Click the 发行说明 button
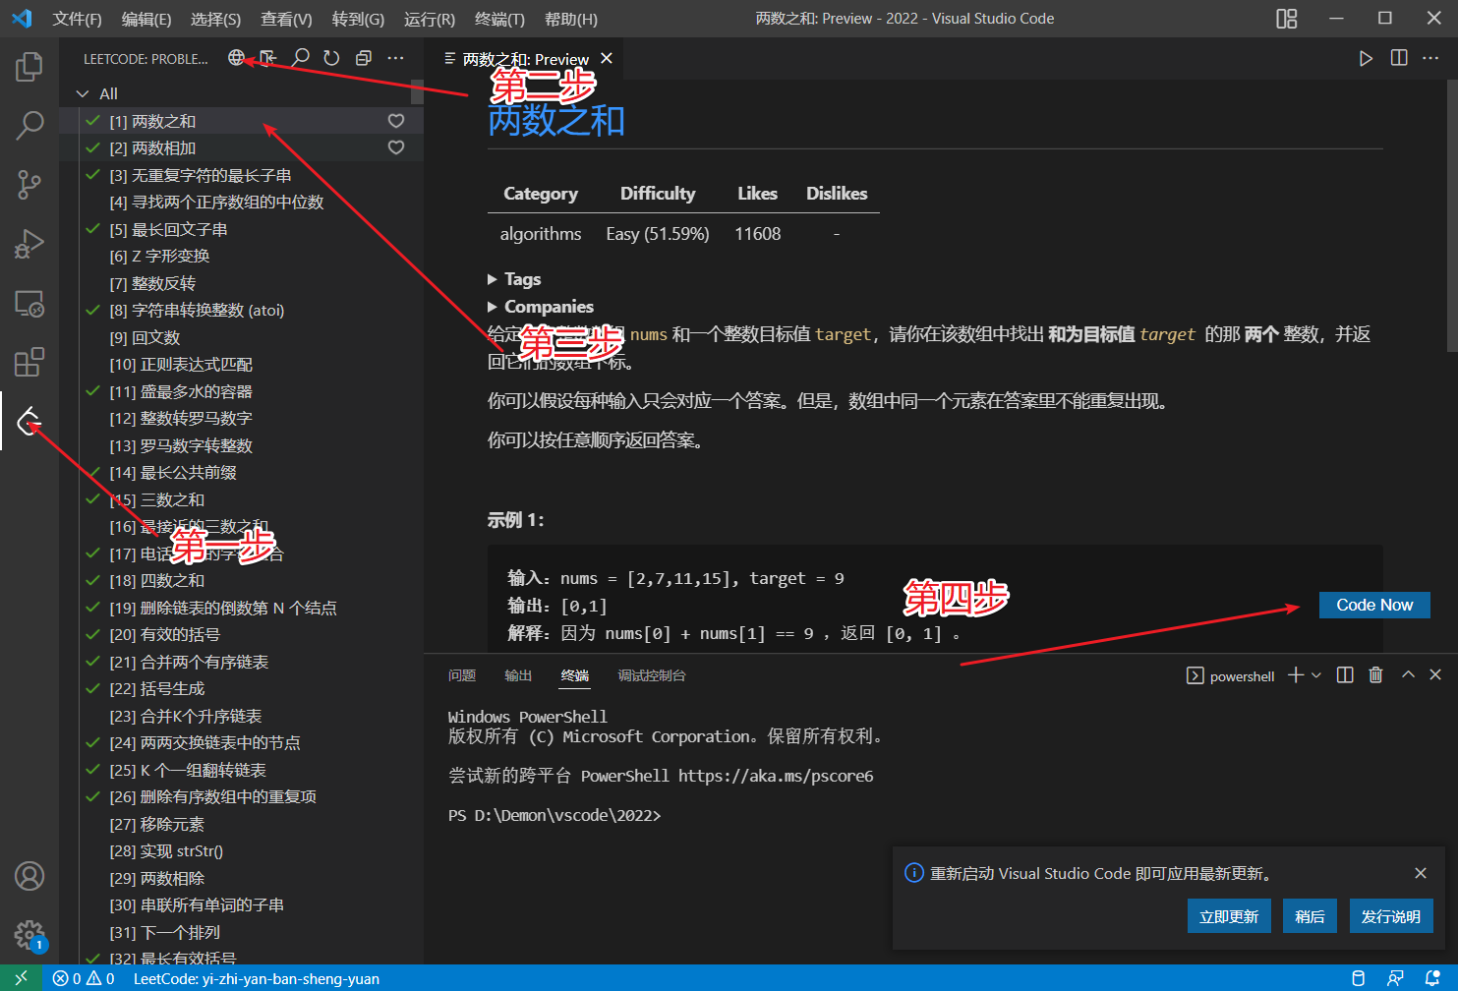Screen dimensions: 1458x991 [1390, 916]
